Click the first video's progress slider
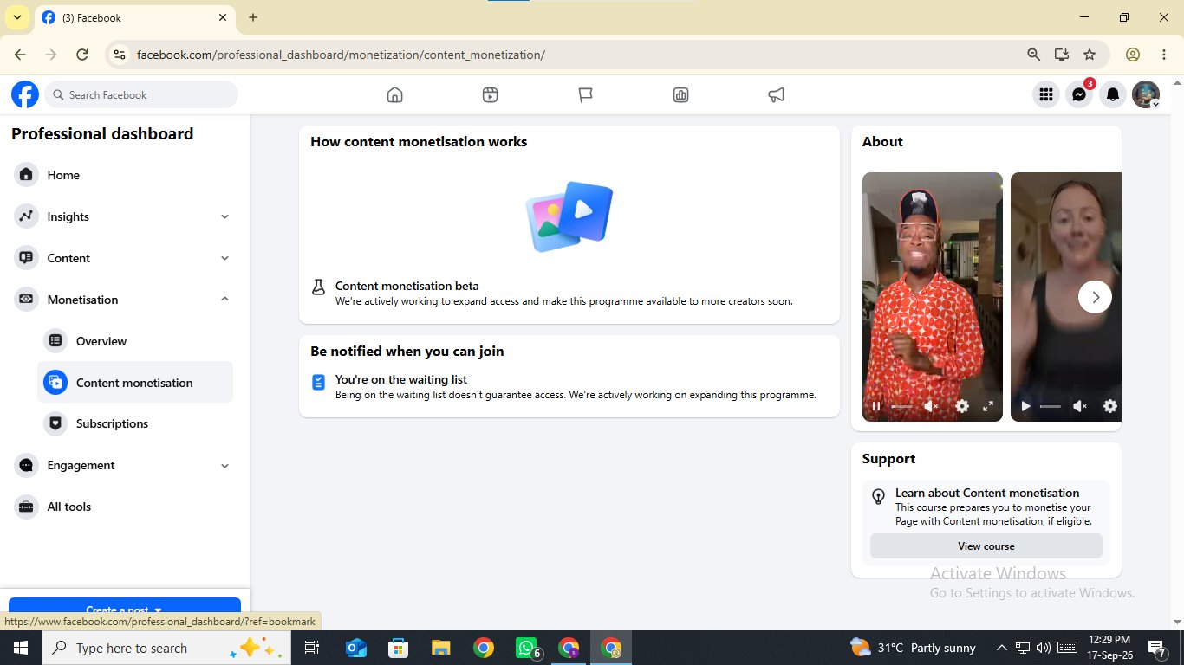The width and height of the screenshot is (1184, 665). [x=901, y=406]
